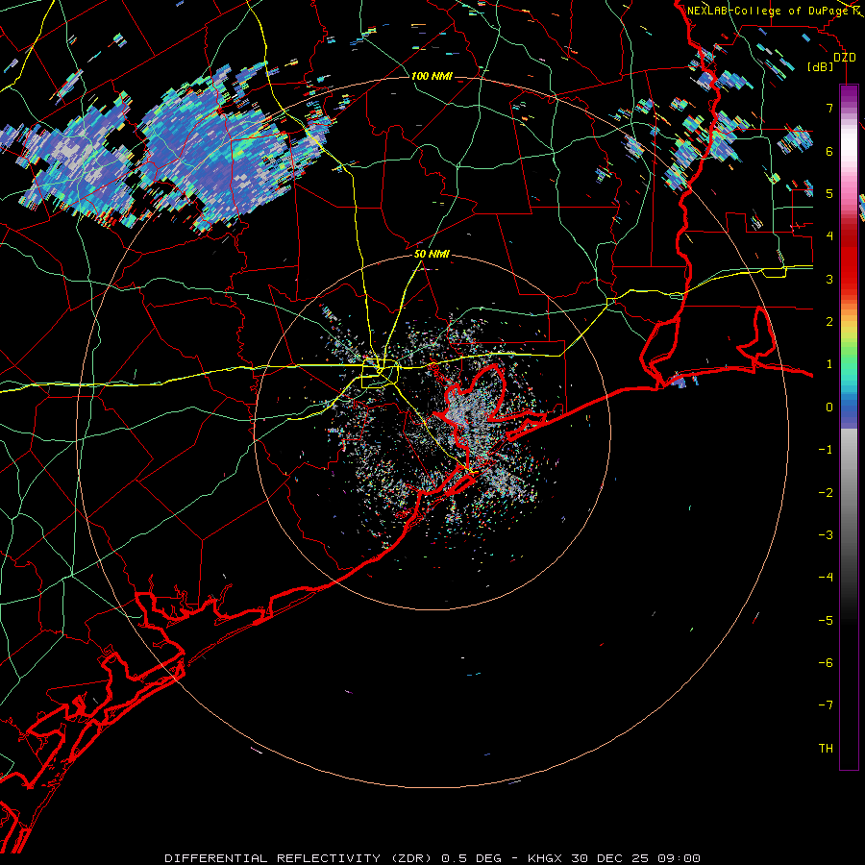
Task: Click the 2 value on the color scale
Action: [x=829, y=322]
